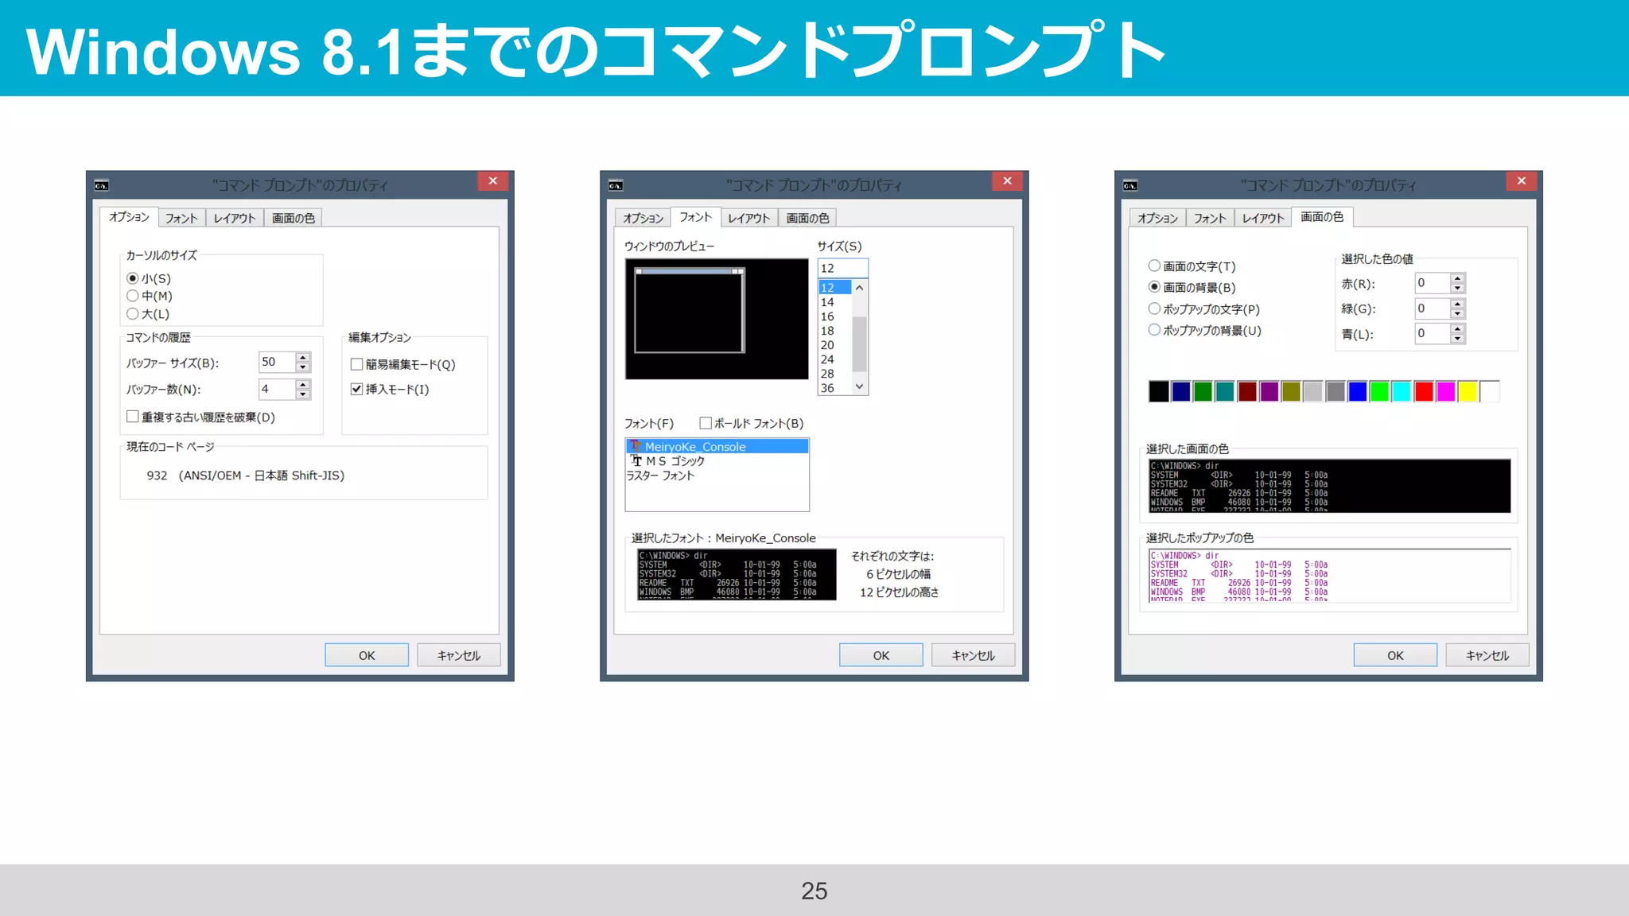Viewport: 1629px width, 916px height.
Task: Increase バッファー数(N) with the up arrow
Action: point(303,384)
